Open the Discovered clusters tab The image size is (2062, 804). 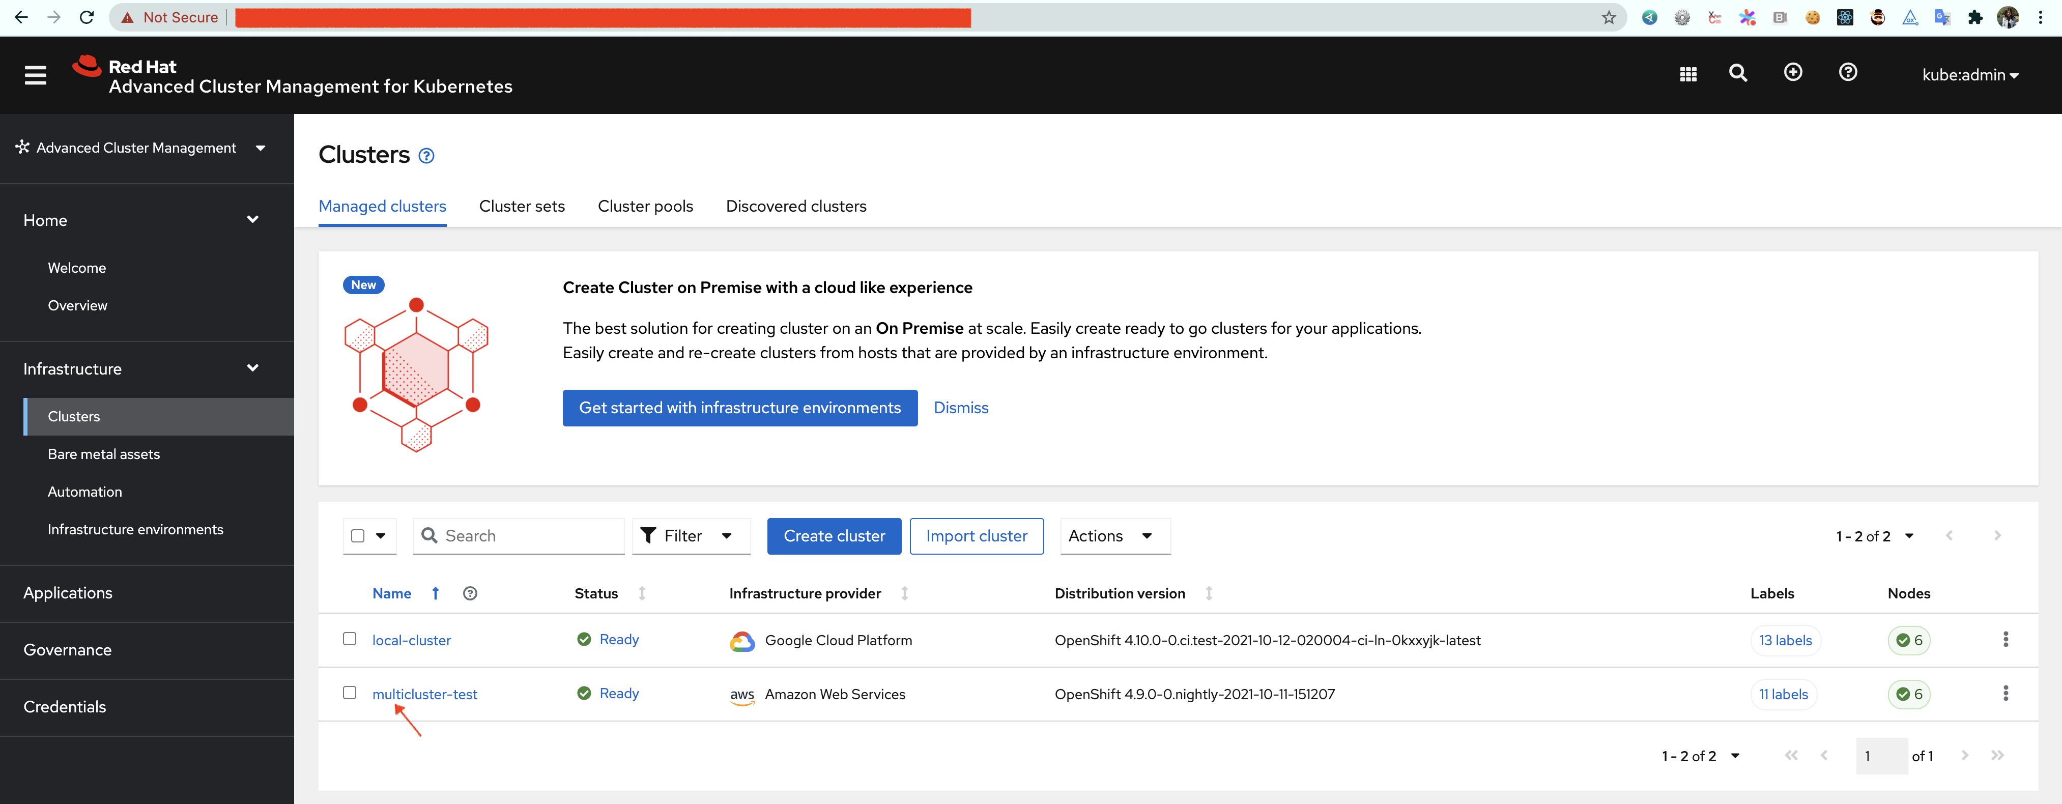pyautogui.click(x=796, y=206)
